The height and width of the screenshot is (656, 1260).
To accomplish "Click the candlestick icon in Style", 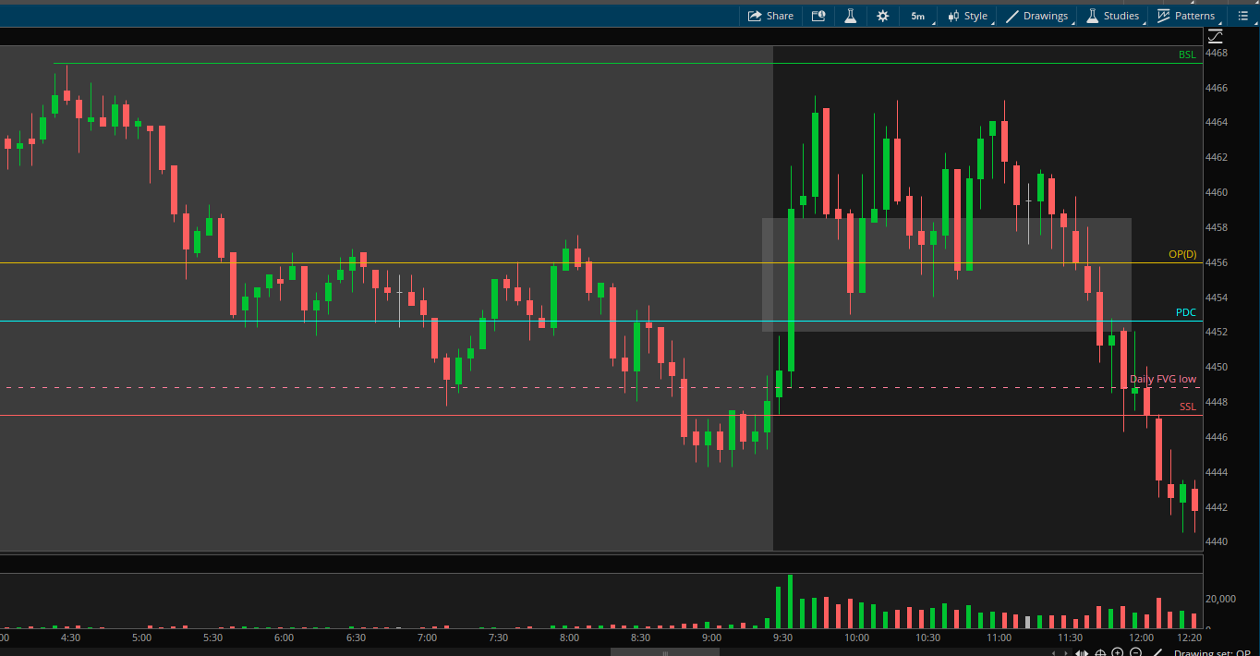I will pos(953,16).
